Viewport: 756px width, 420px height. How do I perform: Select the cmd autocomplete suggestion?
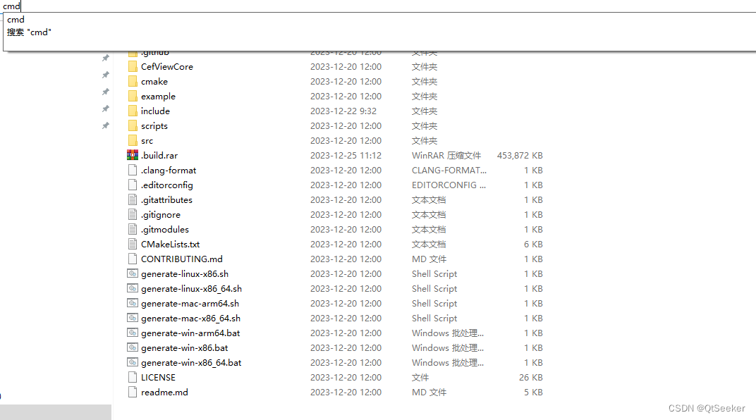pyautogui.click(x=16, y=20)
